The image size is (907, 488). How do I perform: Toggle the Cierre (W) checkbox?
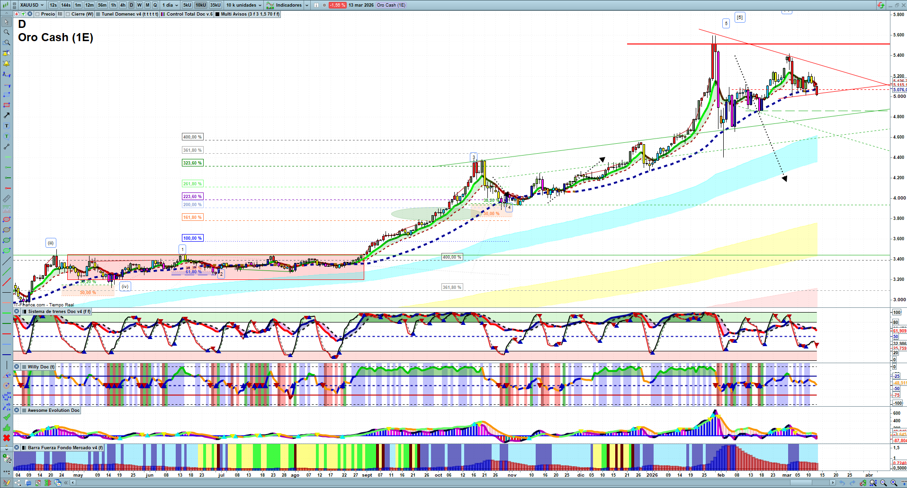coord(68,14)
